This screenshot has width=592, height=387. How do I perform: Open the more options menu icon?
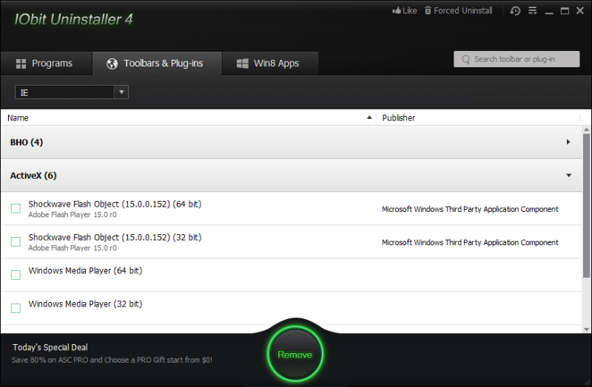point(532,11)
